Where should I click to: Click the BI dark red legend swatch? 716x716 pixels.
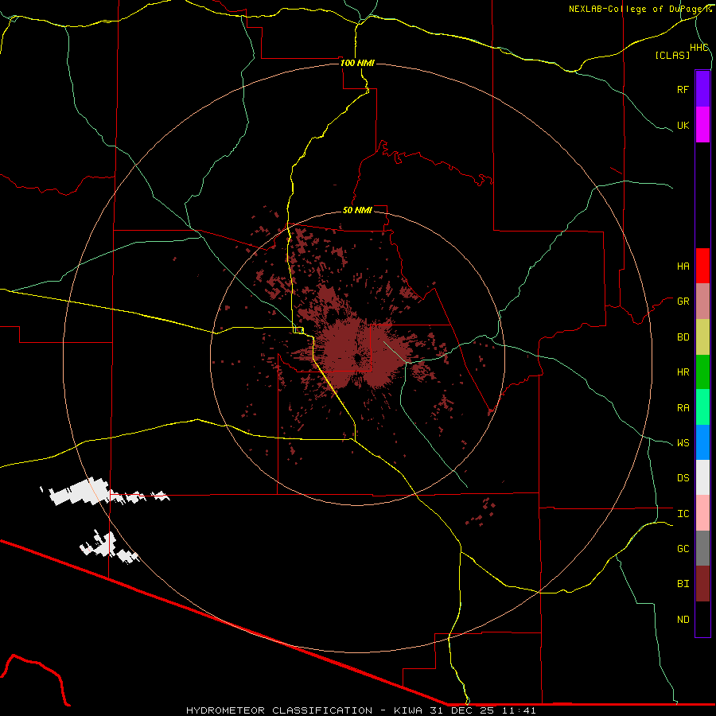[x=702, y=584]
